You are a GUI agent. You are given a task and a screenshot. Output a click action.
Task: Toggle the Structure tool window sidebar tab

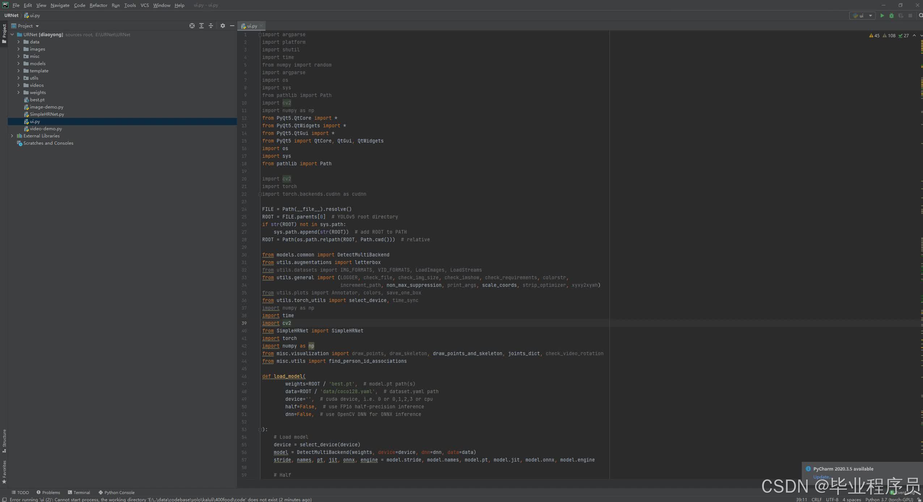point(4,440)
